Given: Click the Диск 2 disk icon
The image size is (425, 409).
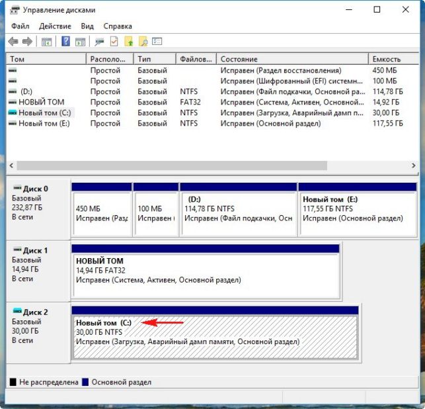Looking at the screenshot, I should click(17, 310).
